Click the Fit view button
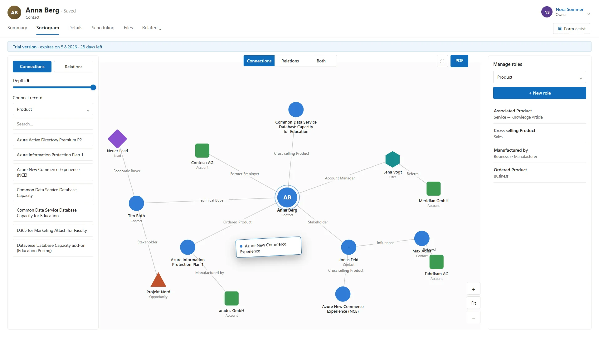 (474, 303)
